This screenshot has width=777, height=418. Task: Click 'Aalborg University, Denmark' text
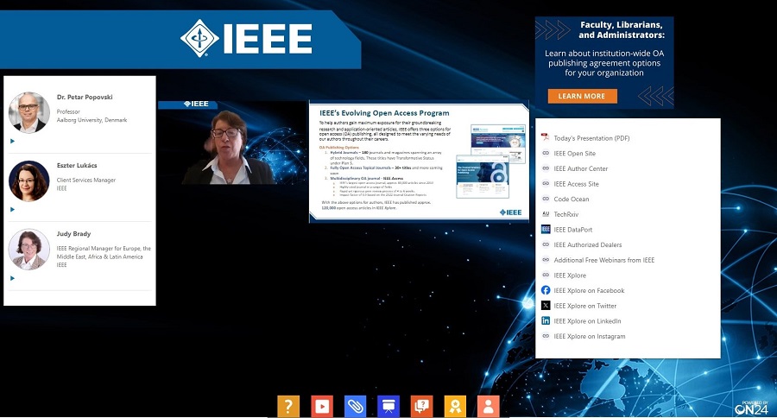pos(92,120)
